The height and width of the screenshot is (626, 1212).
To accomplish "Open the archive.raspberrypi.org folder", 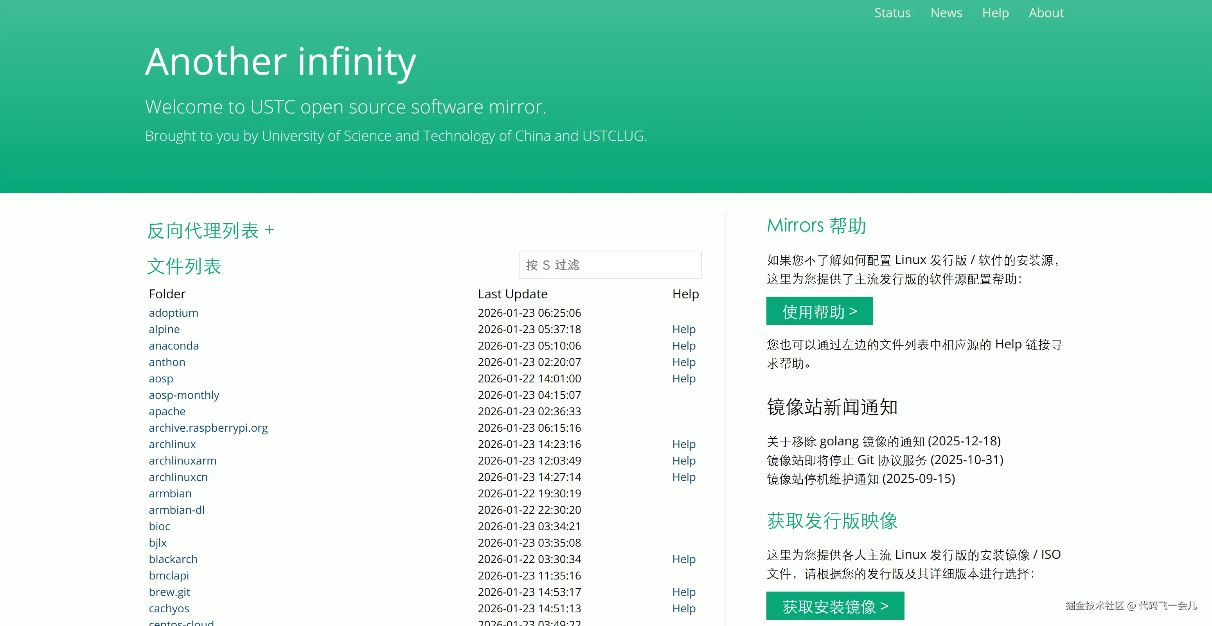I will click(x=208, y=427).
